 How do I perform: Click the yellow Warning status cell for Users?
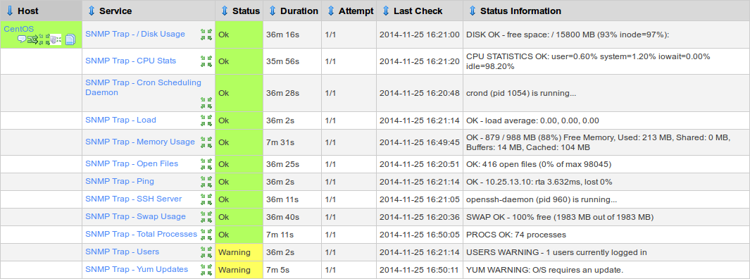[239, 252]
